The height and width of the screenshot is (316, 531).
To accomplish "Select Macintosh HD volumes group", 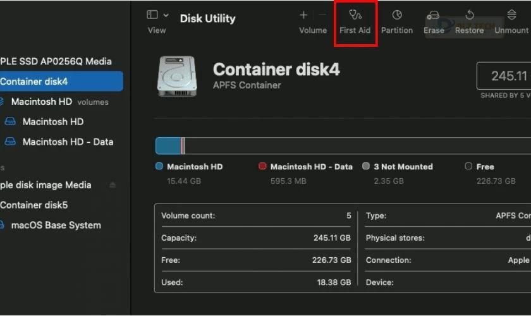I will click(59, 102).
